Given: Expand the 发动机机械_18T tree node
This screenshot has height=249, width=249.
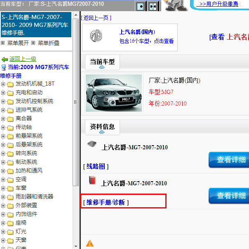Looking at the screenshot, I should (x=3, y=84).
